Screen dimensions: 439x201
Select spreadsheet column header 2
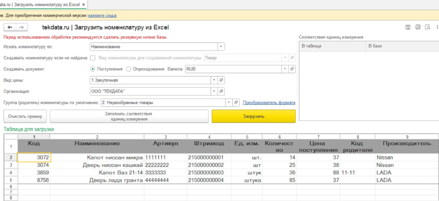[97, 137]
